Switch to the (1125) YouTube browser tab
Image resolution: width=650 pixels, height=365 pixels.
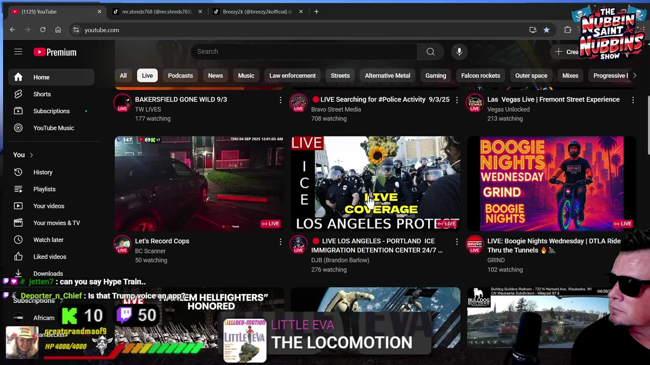coord(56,12)
